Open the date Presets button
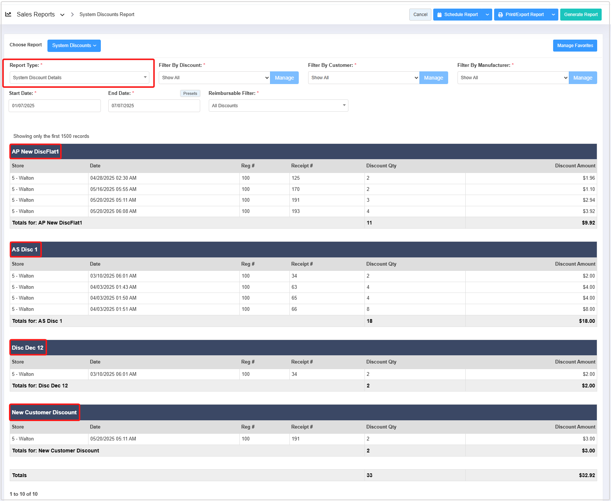Screen dimensions: 611x501 190,93
